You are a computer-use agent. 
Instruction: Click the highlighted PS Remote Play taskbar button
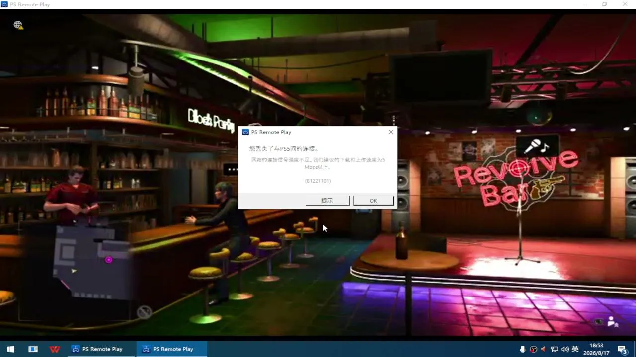click(x=172, y=349)
